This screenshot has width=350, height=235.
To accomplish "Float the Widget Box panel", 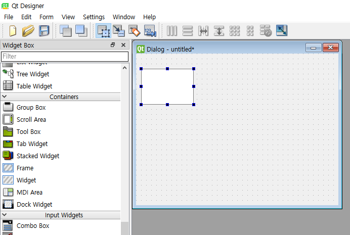I will point(113,45).
